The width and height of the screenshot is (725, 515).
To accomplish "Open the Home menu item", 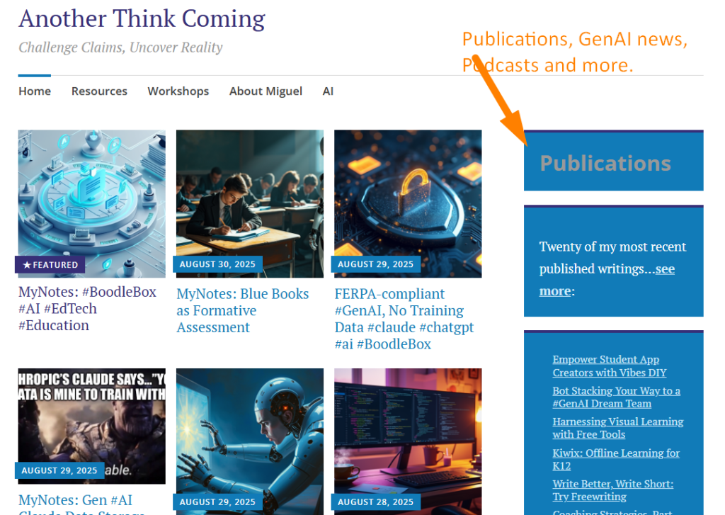I will [35, 91].
